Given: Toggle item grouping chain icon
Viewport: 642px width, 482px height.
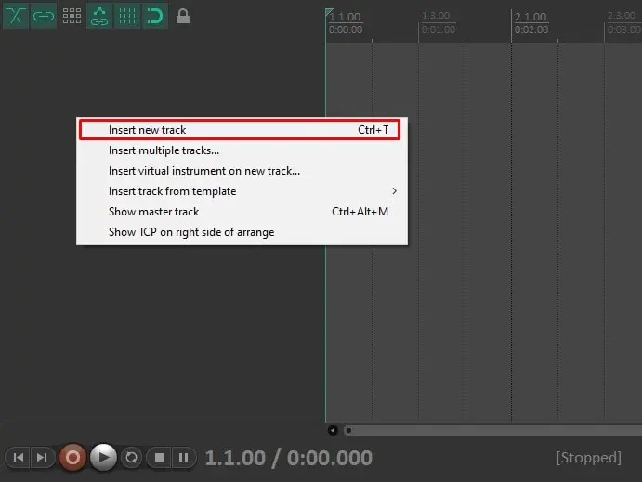Looking at the screenshot, I should click(44, 17).
